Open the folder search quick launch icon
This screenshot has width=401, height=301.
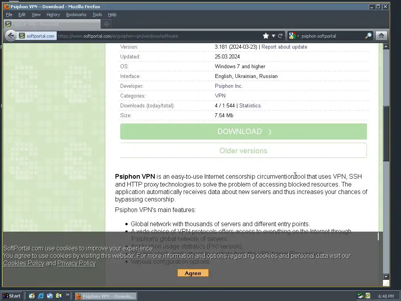59,296
